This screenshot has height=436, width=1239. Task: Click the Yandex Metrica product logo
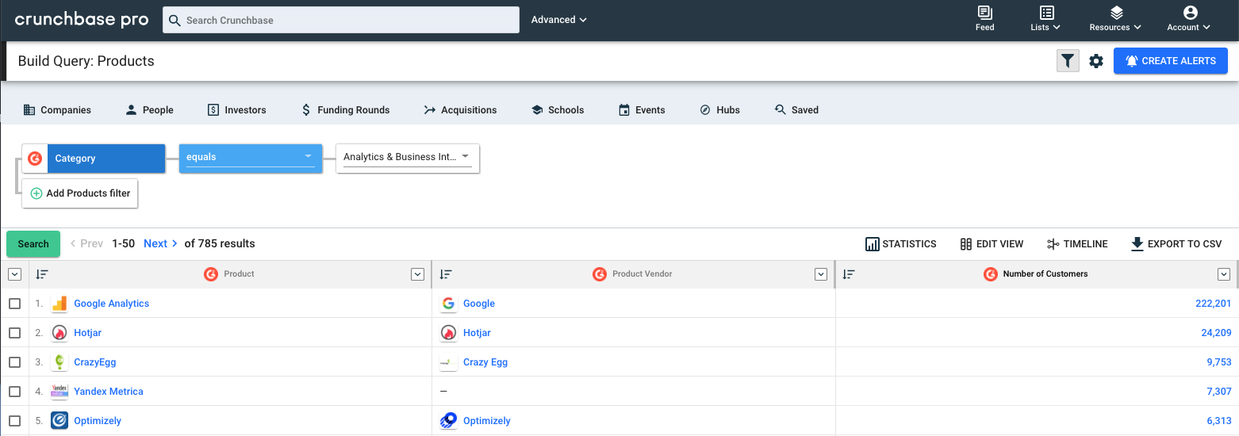(x=59, y=392)
